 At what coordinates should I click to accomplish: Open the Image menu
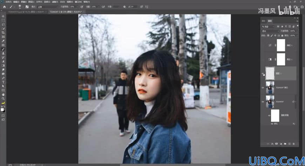[x=24, y=2]
